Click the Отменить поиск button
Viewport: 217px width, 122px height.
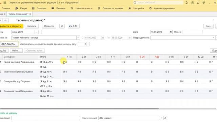tap(34, 50)
